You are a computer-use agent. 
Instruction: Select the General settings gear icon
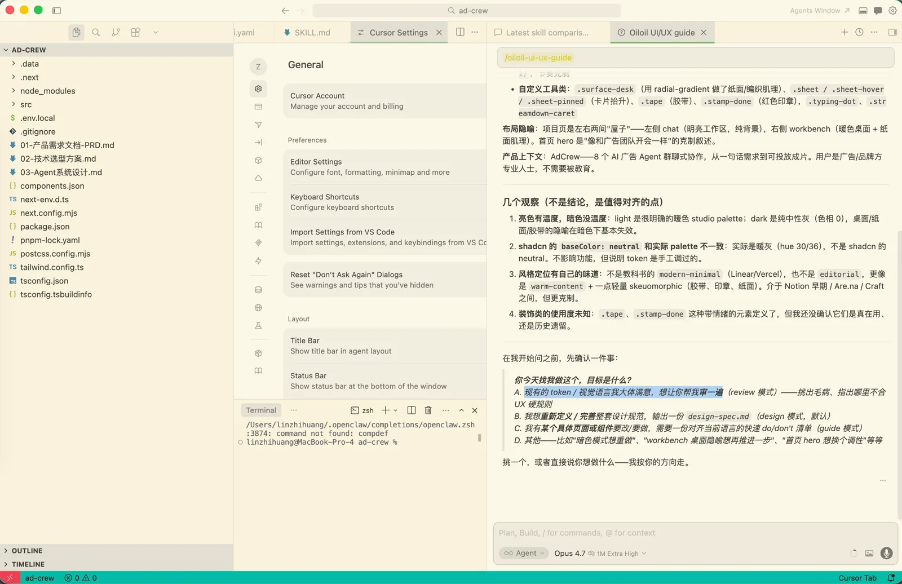click(x=258, y=89)
